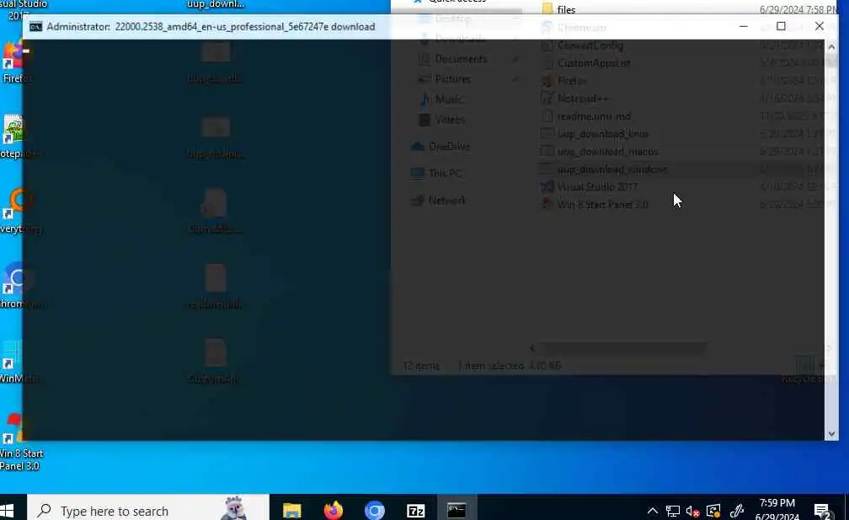849x520 pixels.
Task: Launch Chromium from the taskbar
Action: (374, 510)
